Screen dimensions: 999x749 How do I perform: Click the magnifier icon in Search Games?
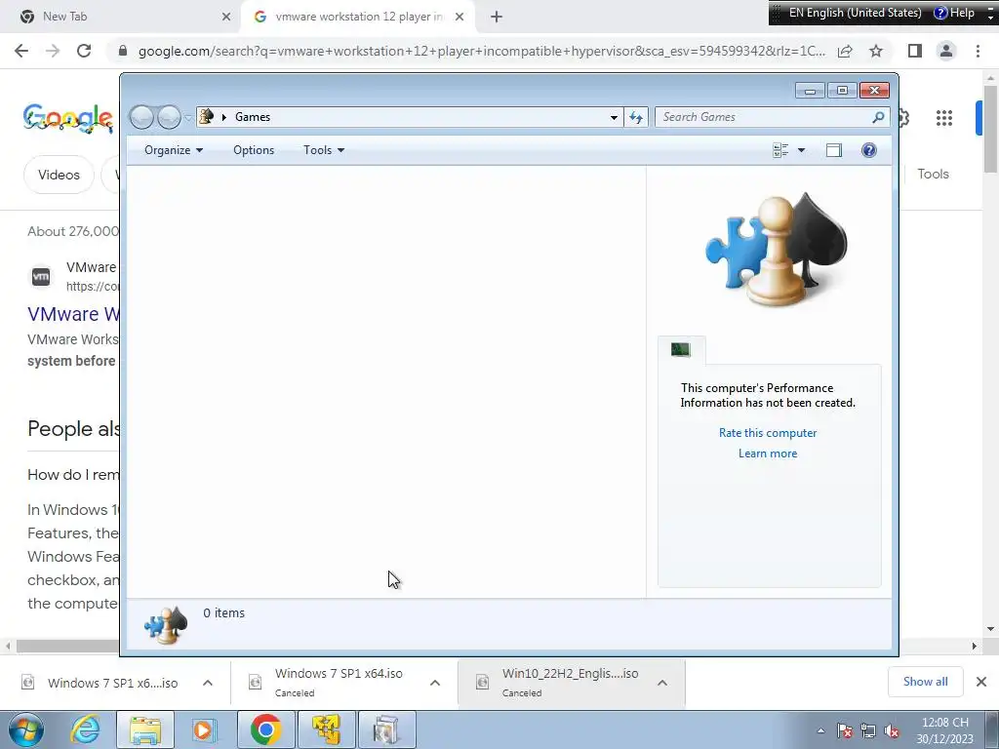pos(879,117)
